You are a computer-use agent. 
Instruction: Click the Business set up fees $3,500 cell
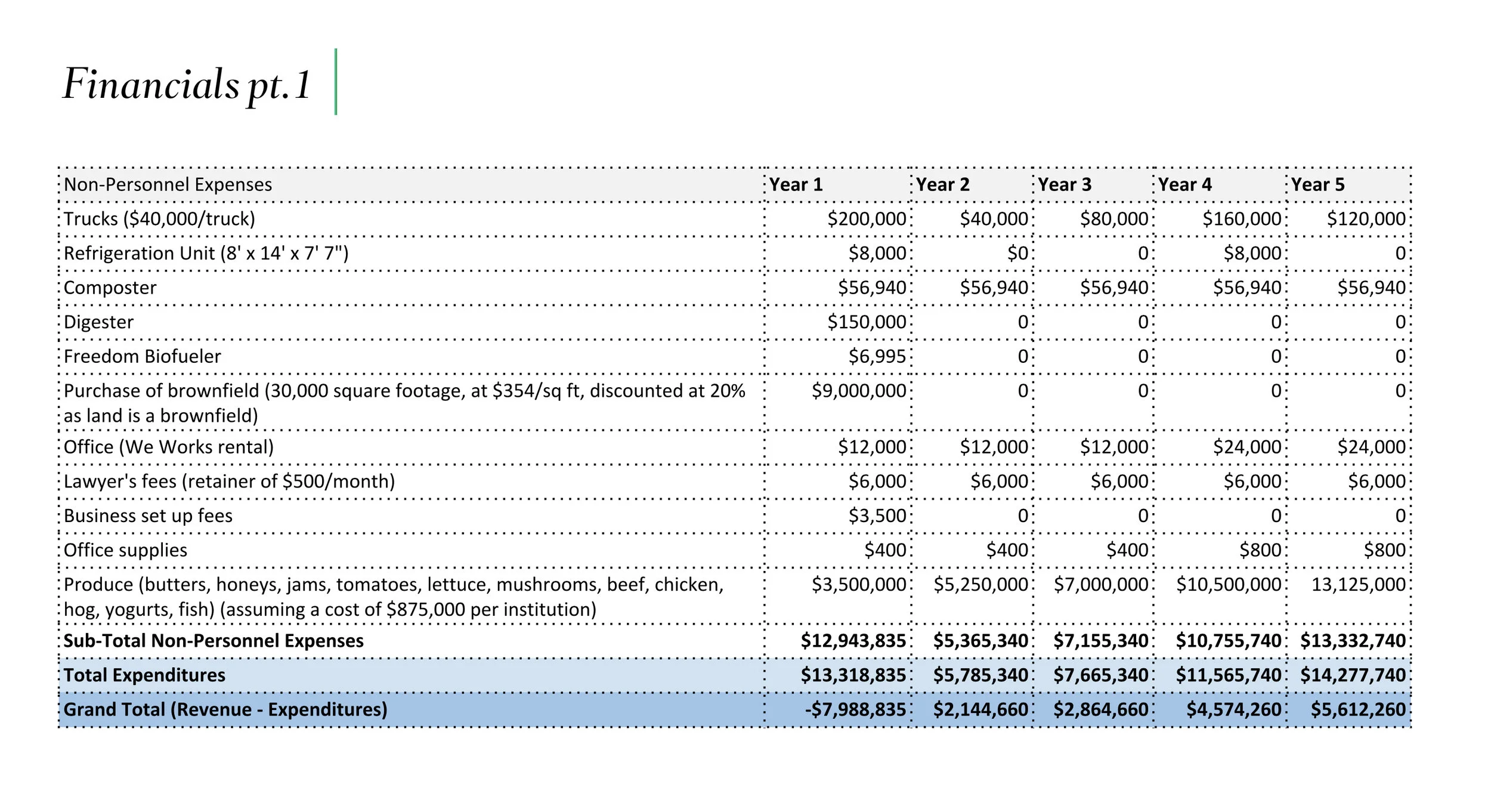coord(877,516)
